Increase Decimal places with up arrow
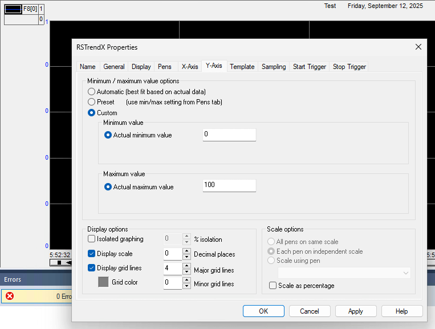435x329 pixels. [187, 251]
